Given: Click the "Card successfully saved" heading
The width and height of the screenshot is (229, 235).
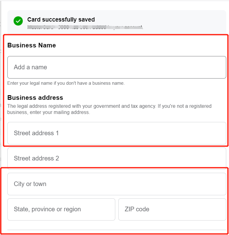Looking at the screenshot, I should 61,20.
